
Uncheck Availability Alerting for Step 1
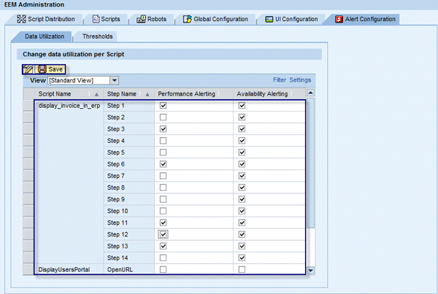click(242, 106)
